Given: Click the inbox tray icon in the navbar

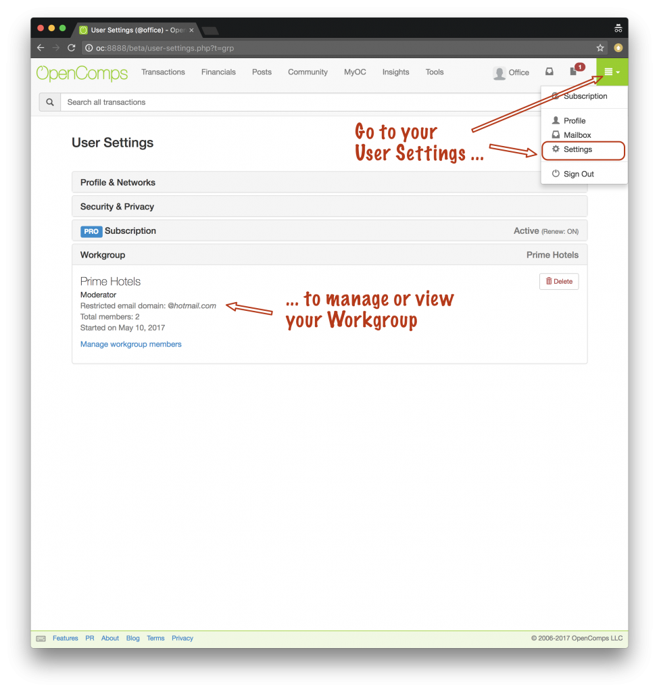Looking at the screenshot, I should point(549,72).
